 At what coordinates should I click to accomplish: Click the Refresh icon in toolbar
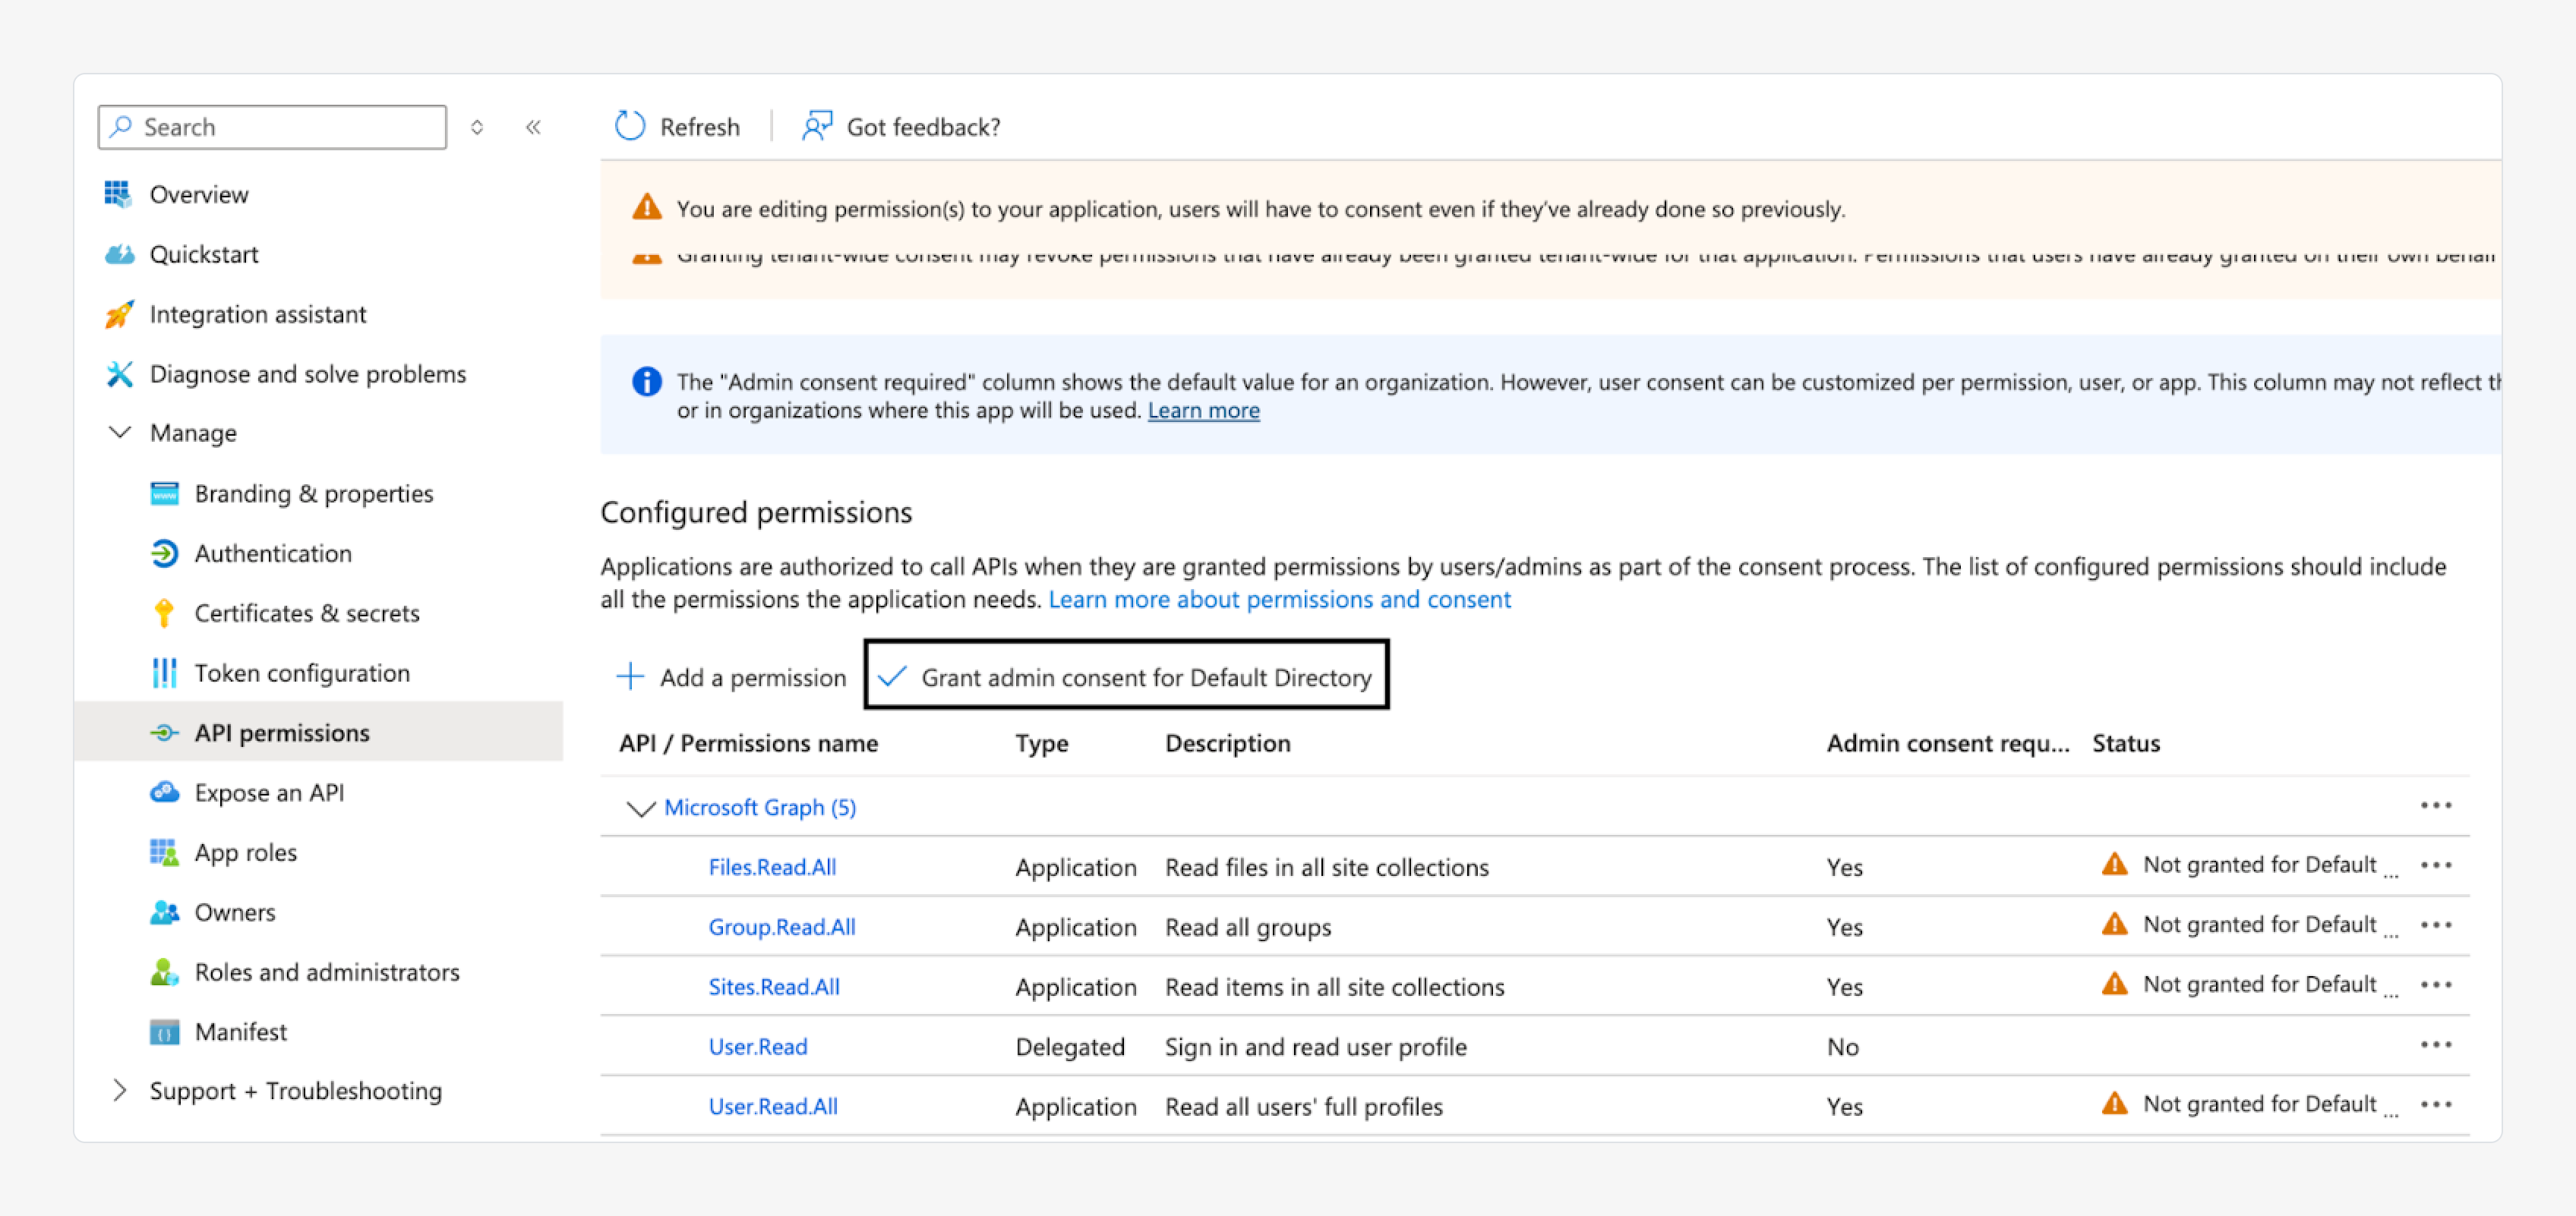630,127
